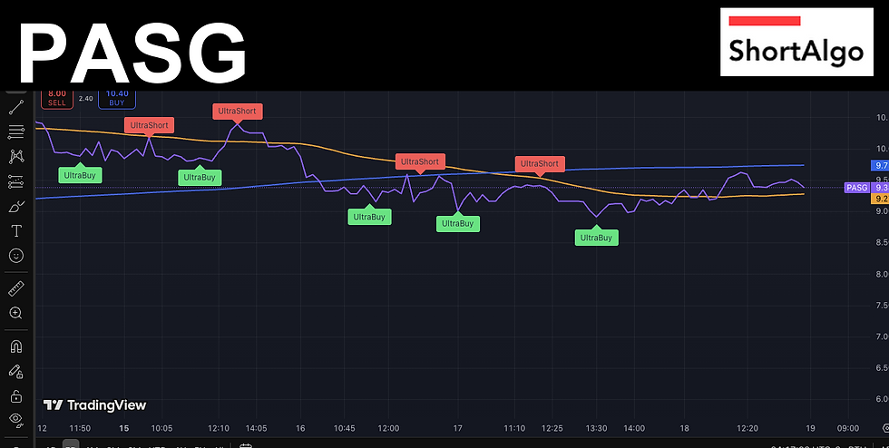The height and width of the screenshot is (448, 889).
Task: Click the 10:05 time axis label
Action: (x=161, y=428)
